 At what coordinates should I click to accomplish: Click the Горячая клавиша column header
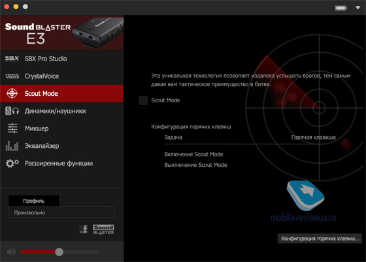(x=313, y=138)
